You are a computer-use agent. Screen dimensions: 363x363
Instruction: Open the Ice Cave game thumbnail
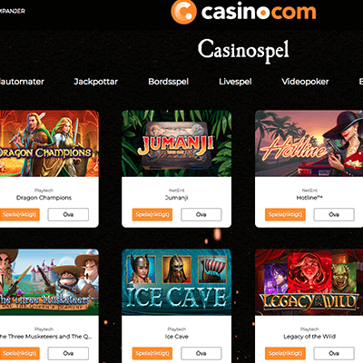[x=176, y=282]
